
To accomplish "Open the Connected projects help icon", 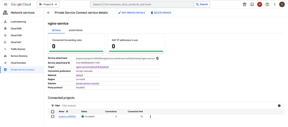I will tap(279, 106).
